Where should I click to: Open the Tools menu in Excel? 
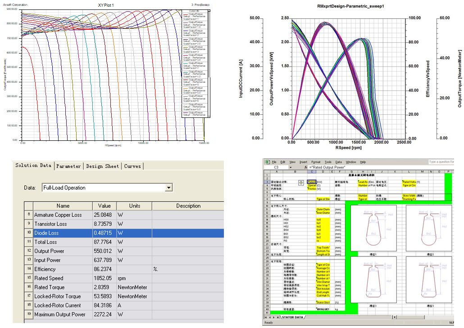pyautogui.click(x=328, y=162)
